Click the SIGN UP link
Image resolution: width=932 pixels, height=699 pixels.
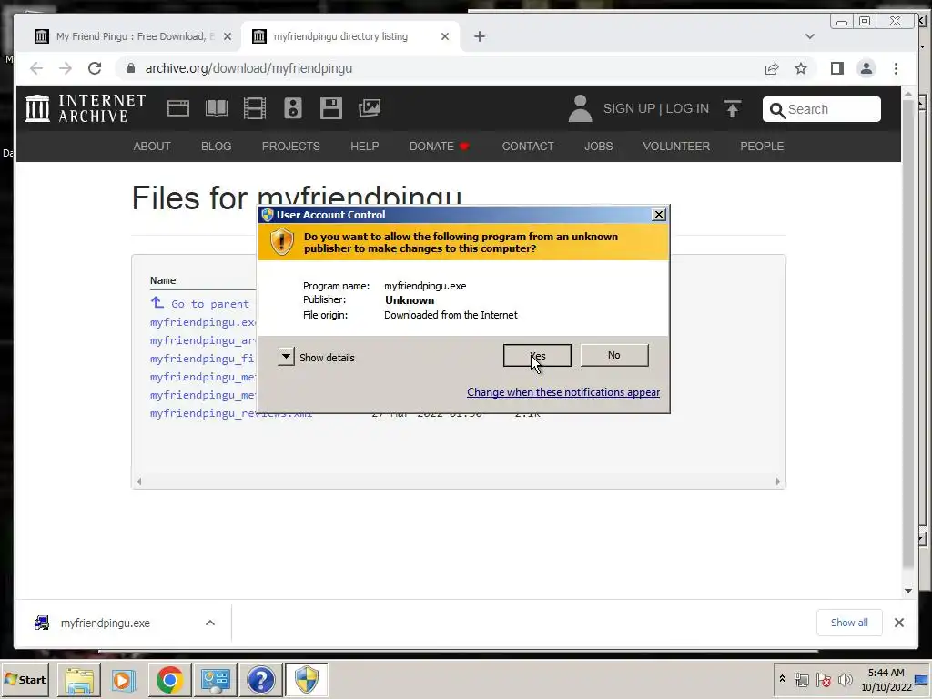click(x=629, y=109)
